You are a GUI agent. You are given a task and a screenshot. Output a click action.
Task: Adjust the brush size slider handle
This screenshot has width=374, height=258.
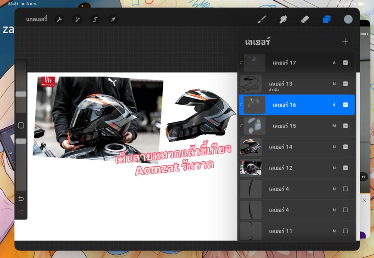[21, 94]
